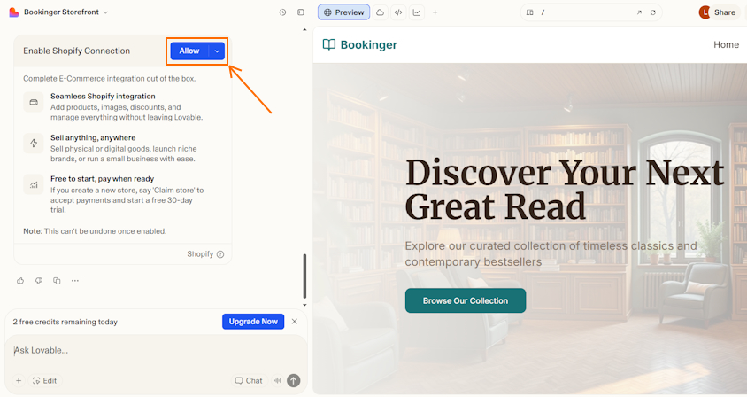Click the user avatar L
The width and height of the screenshot is (747, 397).
click(705, 12)
